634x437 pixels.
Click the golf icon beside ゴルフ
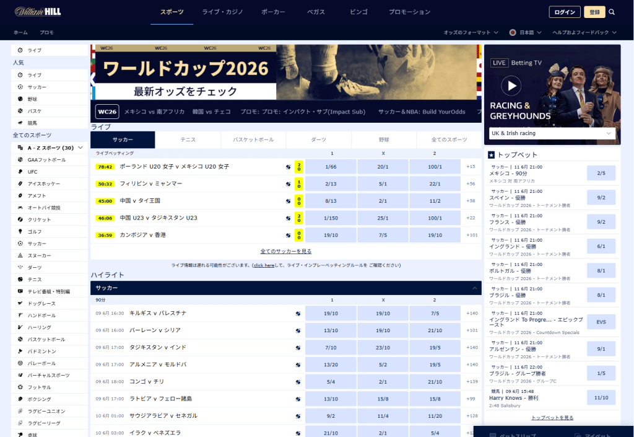(20, 231)
